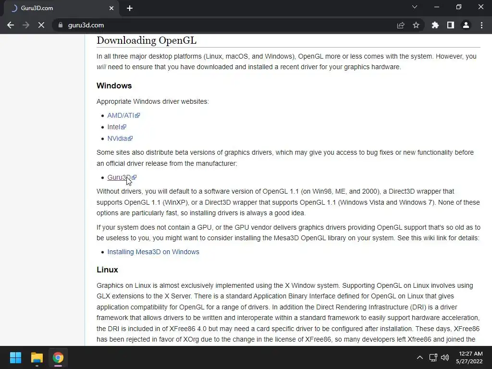Screen dimensions: 492x369
Task: Open a new browser tab
Action: (130, 9)
